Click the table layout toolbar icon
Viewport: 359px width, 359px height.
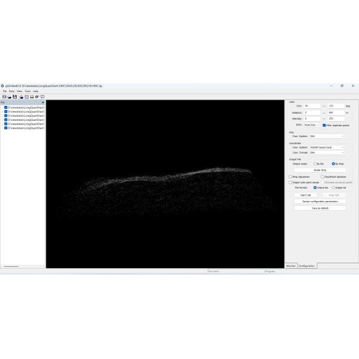click(26, 97)
